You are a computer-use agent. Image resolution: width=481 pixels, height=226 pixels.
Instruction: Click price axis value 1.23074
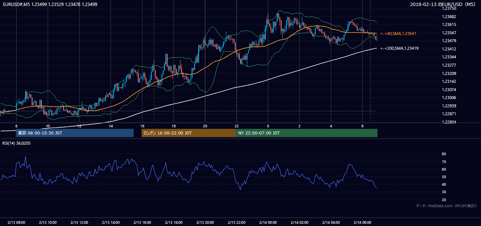(449, 90)
